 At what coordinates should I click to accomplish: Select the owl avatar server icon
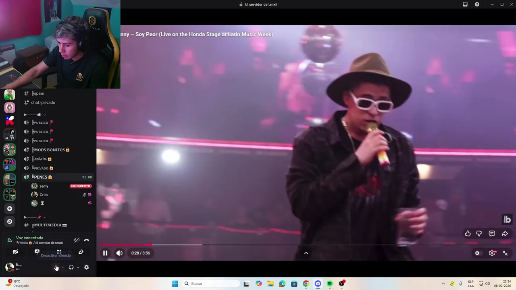click(x=10, y=108)
